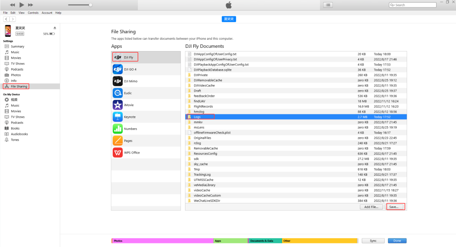Click Add File to upload a document
The width and height of the screenshot is (456, 247).
[371, 206]
